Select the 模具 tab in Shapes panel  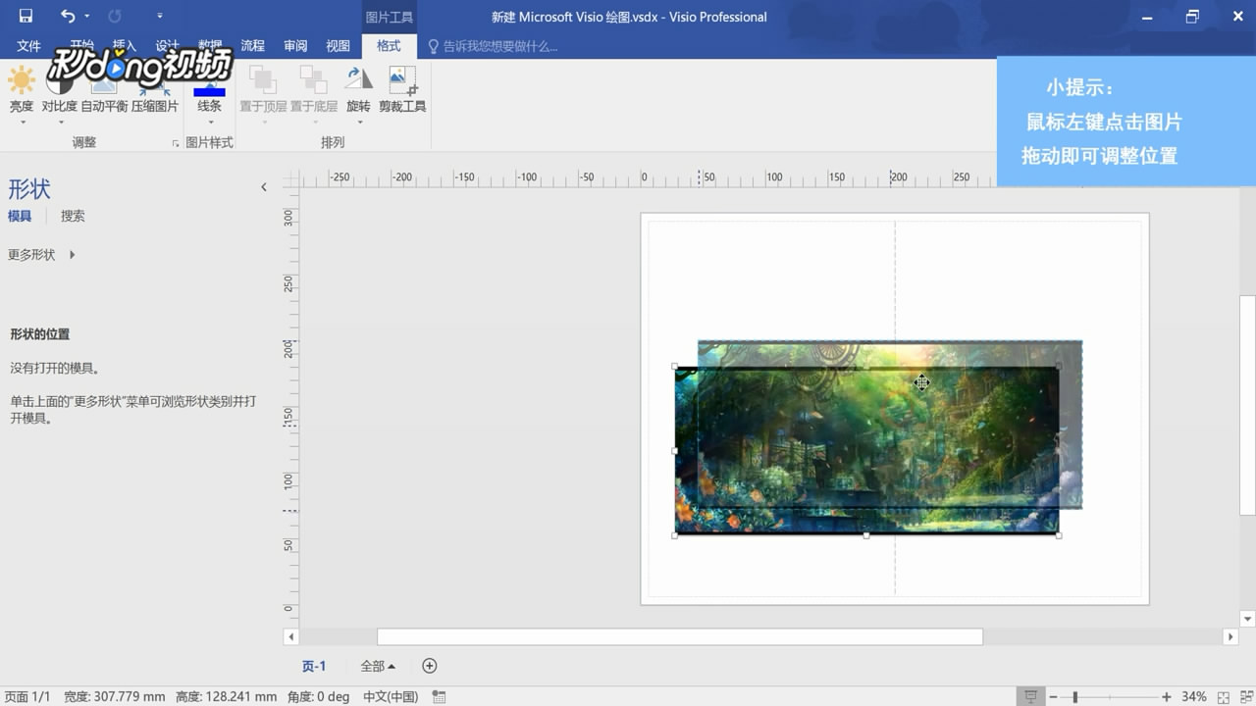20,216
